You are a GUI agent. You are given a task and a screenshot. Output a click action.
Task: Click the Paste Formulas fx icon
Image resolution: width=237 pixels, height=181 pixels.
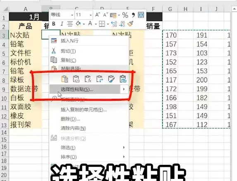(88, 79)
